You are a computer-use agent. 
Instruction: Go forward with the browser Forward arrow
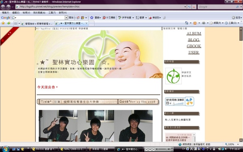[x=9, y=7]
